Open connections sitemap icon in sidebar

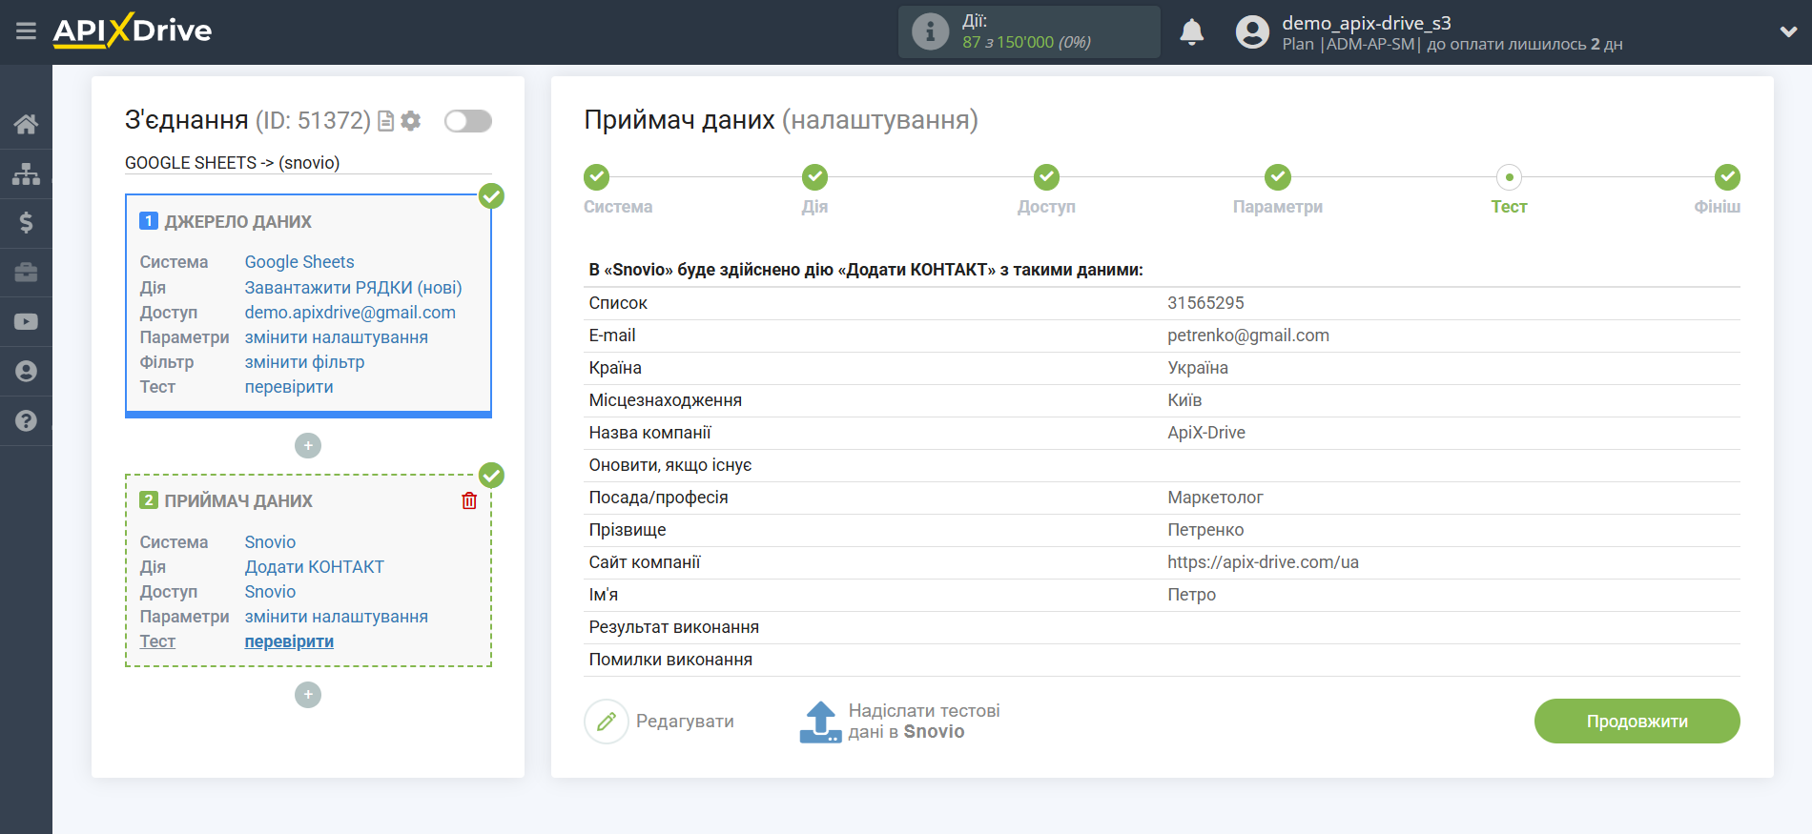[x=26, y=173]
